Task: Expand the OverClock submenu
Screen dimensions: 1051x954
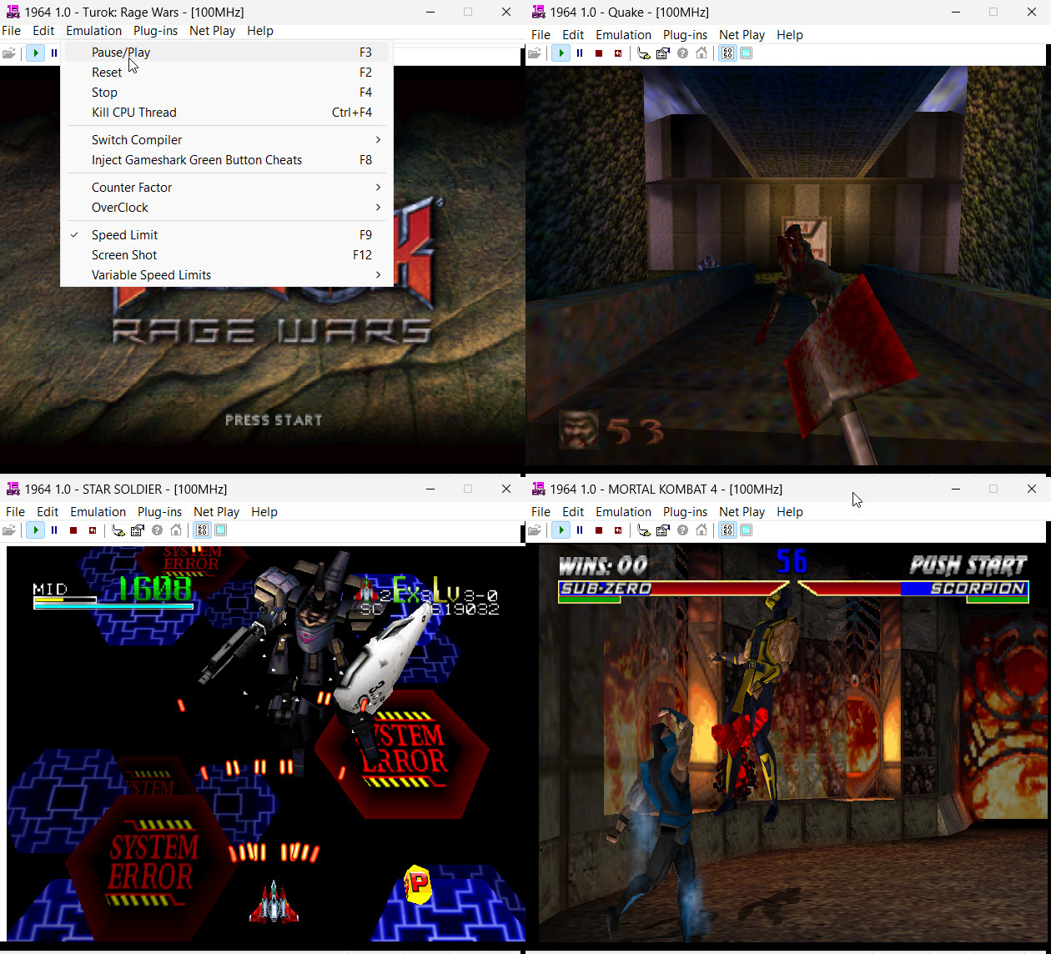Action: point(227,208)
